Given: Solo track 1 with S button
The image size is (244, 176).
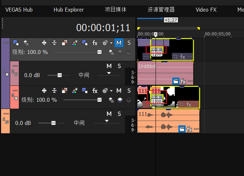Looking at the screenshot, I should [x=129, y=43].
